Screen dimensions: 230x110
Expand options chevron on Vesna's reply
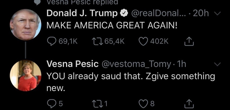[x=218, y=64]
